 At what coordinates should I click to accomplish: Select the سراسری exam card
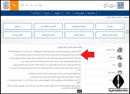point(17,26)
